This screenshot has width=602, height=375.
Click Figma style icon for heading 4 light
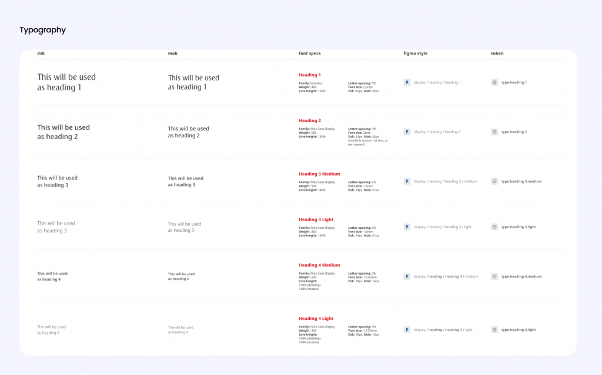pyautogui.click(x=407, y=330)
